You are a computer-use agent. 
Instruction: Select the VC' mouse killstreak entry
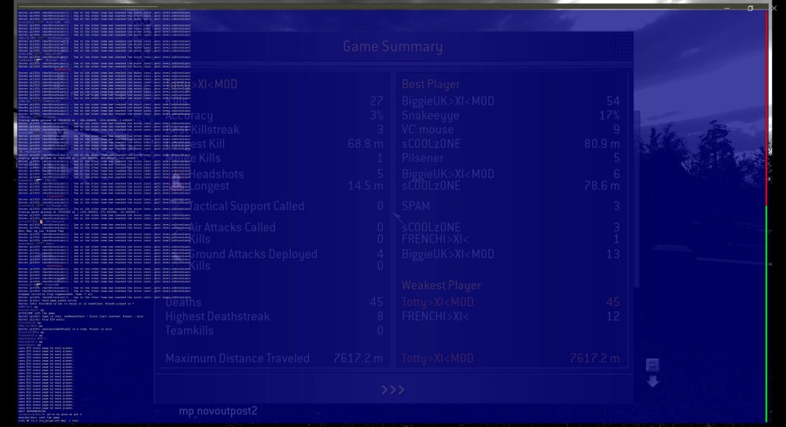[x=428, y=130]
